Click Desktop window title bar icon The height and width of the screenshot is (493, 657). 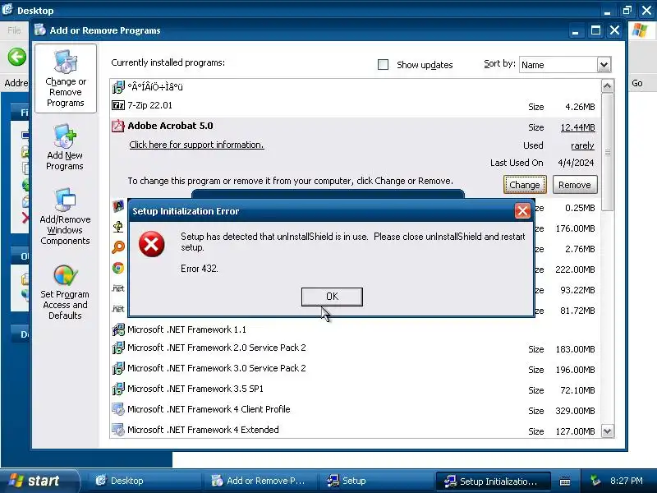pyautogui.click(x=7, y=10)
